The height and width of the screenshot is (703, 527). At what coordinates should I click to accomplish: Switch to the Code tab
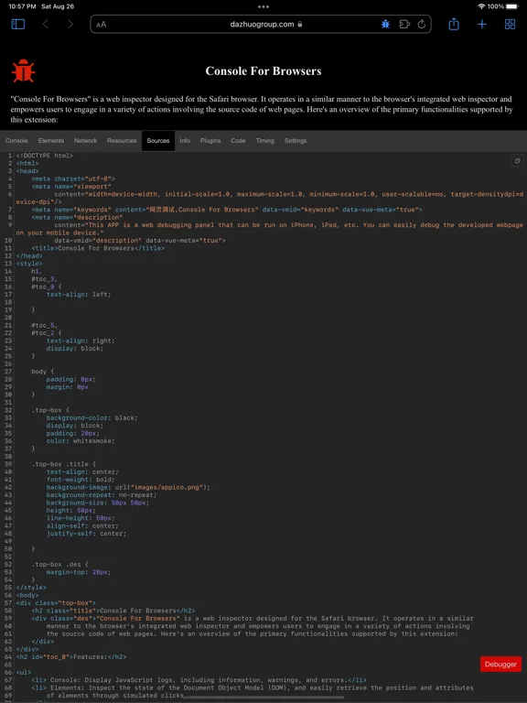[238, 141]
